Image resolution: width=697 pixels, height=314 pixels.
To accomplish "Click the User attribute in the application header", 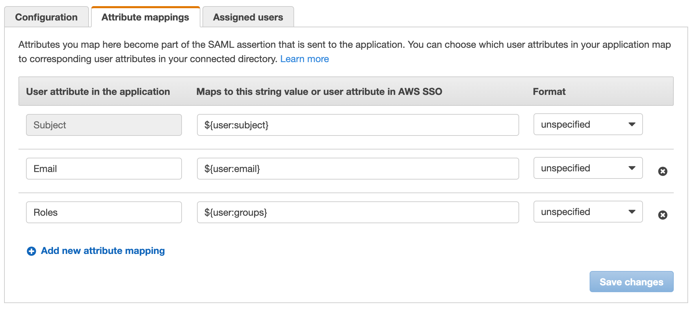I will [x=98, y=91].
